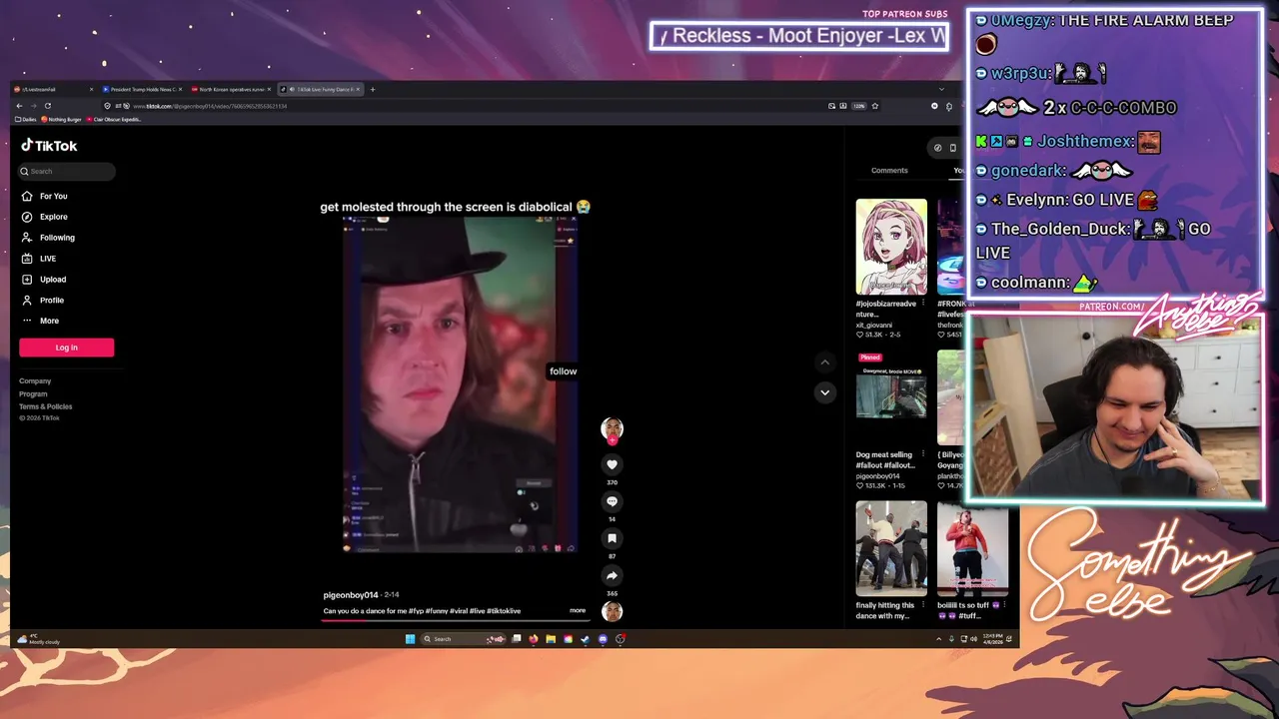Open the Windows Start menu
Screen dimensions: 1279x719
(x=410, y=639)
